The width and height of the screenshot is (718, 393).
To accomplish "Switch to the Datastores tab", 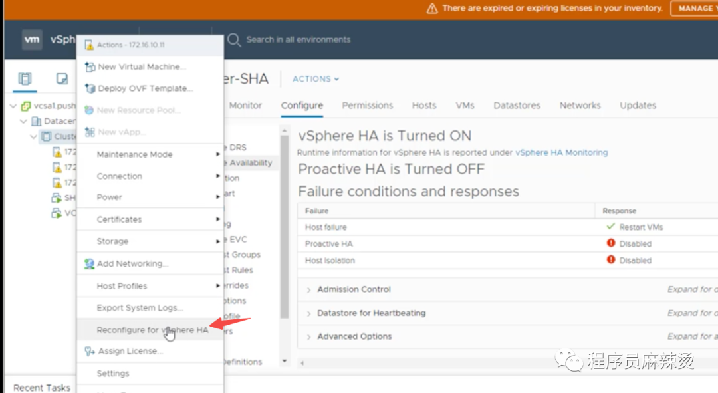I will click(x=517, y=106).
